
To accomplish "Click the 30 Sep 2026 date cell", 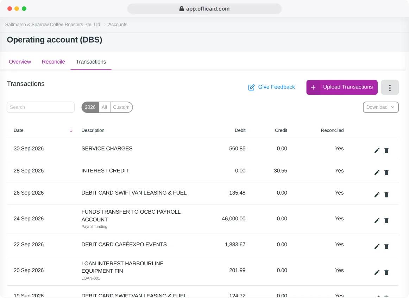I will (x=29, y=149).
